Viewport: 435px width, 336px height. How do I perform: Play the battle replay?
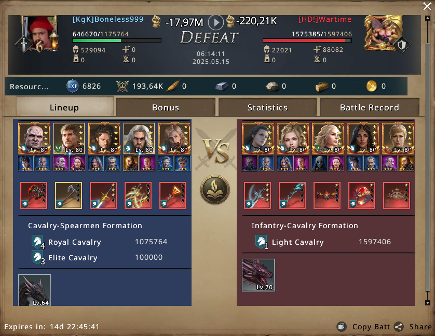point(216,22)
